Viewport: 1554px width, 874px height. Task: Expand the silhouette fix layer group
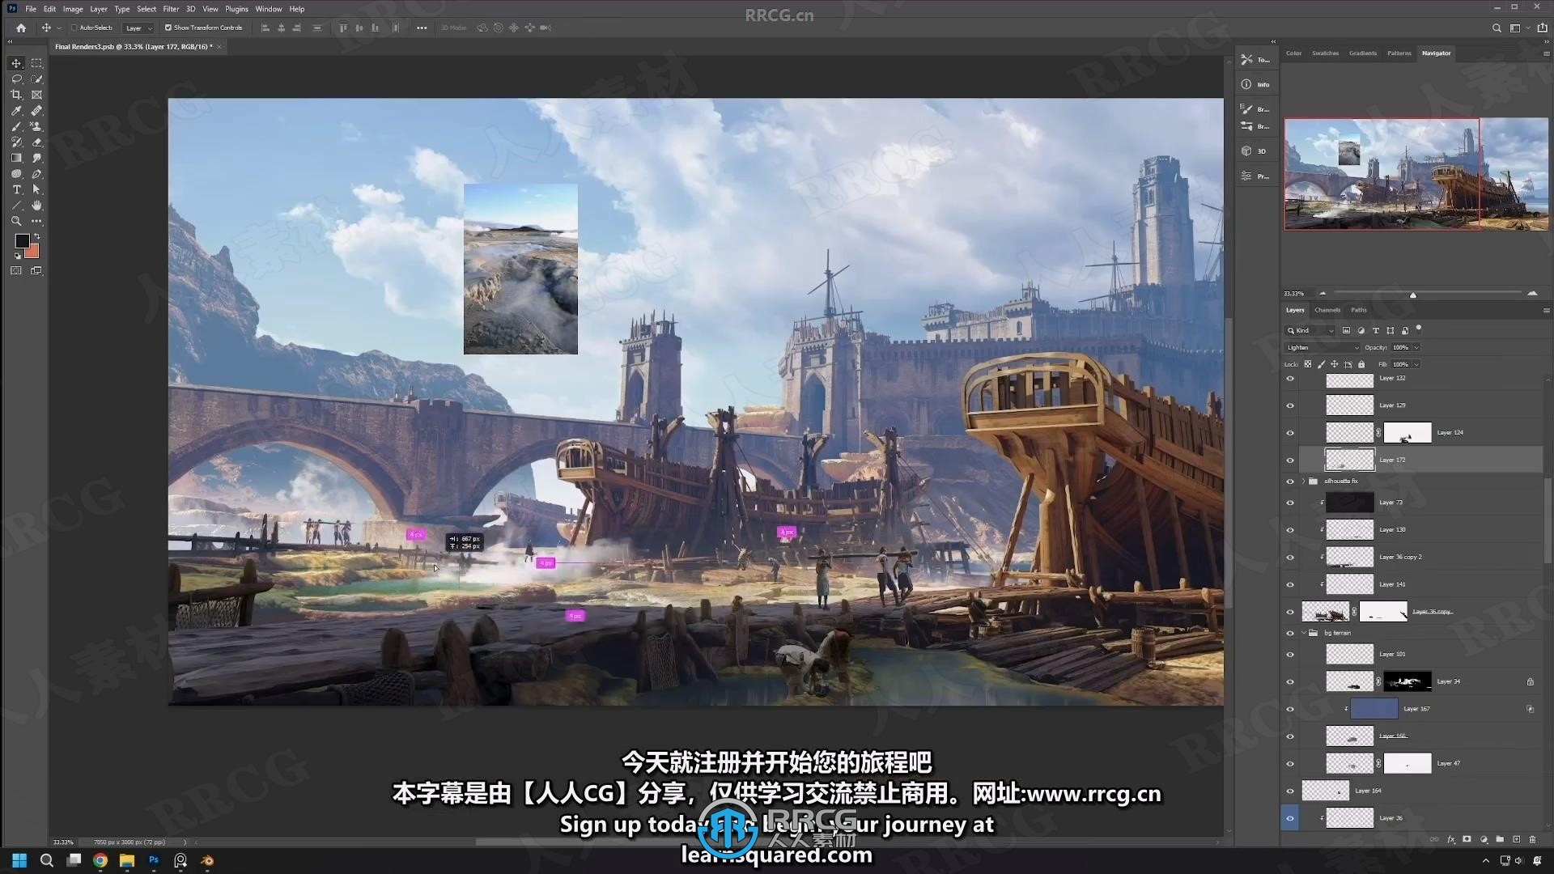click(x=1303, y=482)
